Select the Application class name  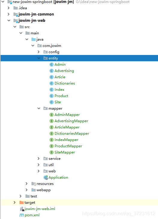[x=58, y=178]
